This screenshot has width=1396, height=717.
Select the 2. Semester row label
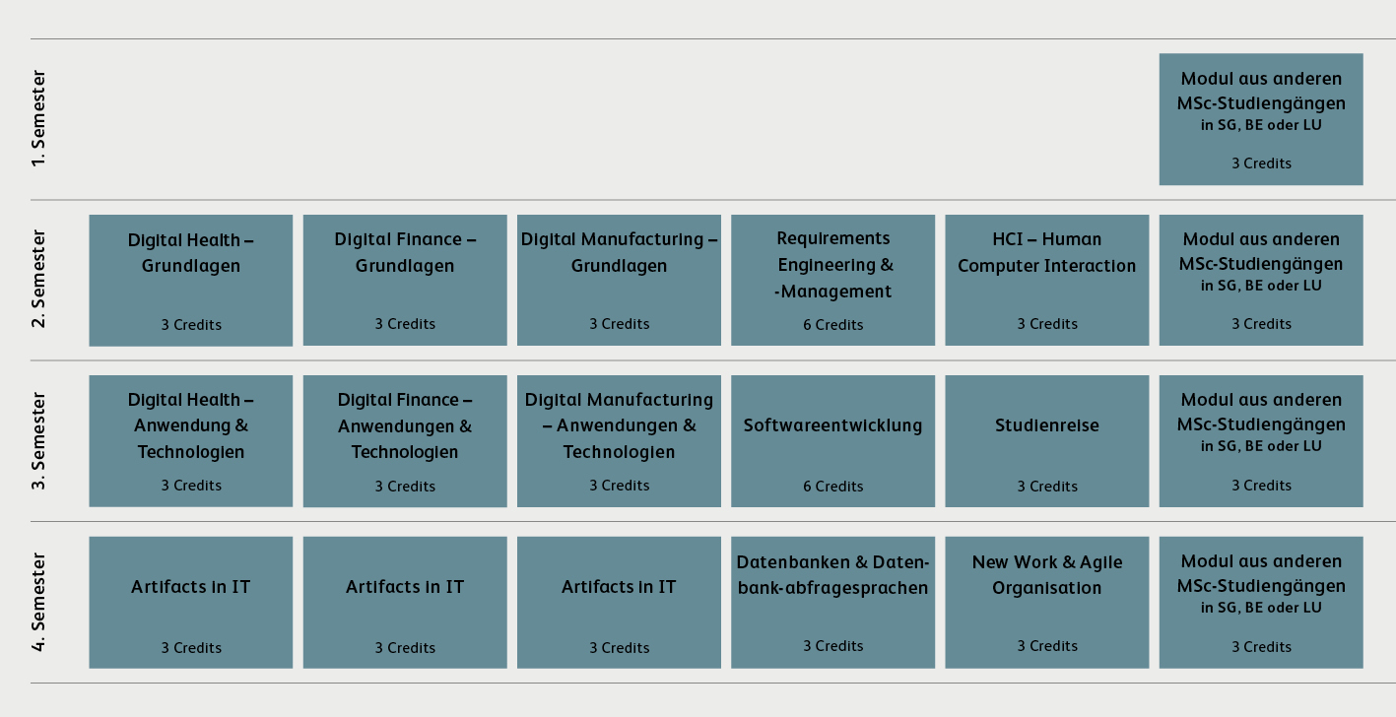tap(39, 279)
